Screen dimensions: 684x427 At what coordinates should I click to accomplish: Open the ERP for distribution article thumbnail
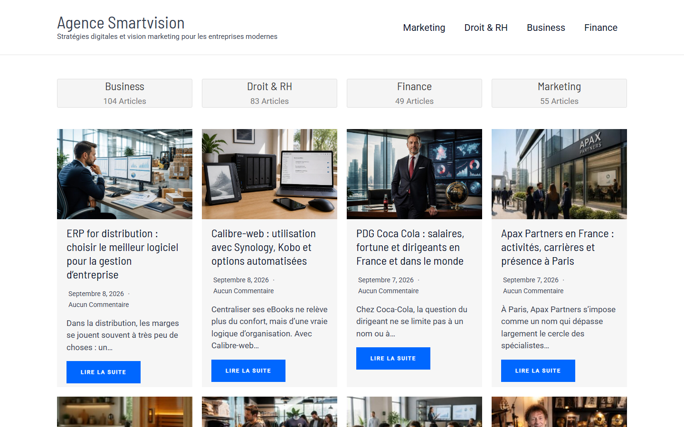tap(124, 174)
